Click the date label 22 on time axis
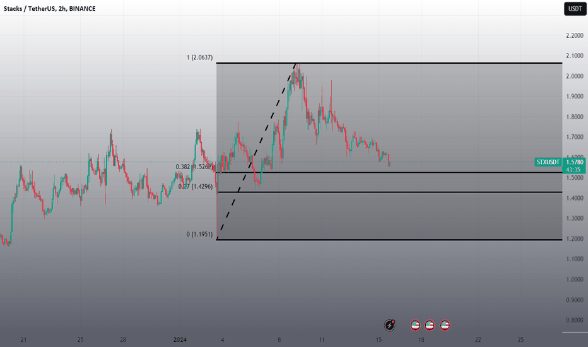 coord(478,340)
